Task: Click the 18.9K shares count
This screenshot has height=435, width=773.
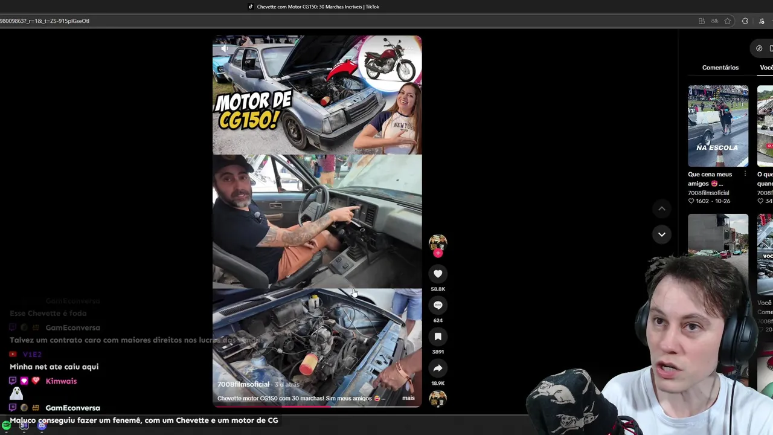Action: 438,383
